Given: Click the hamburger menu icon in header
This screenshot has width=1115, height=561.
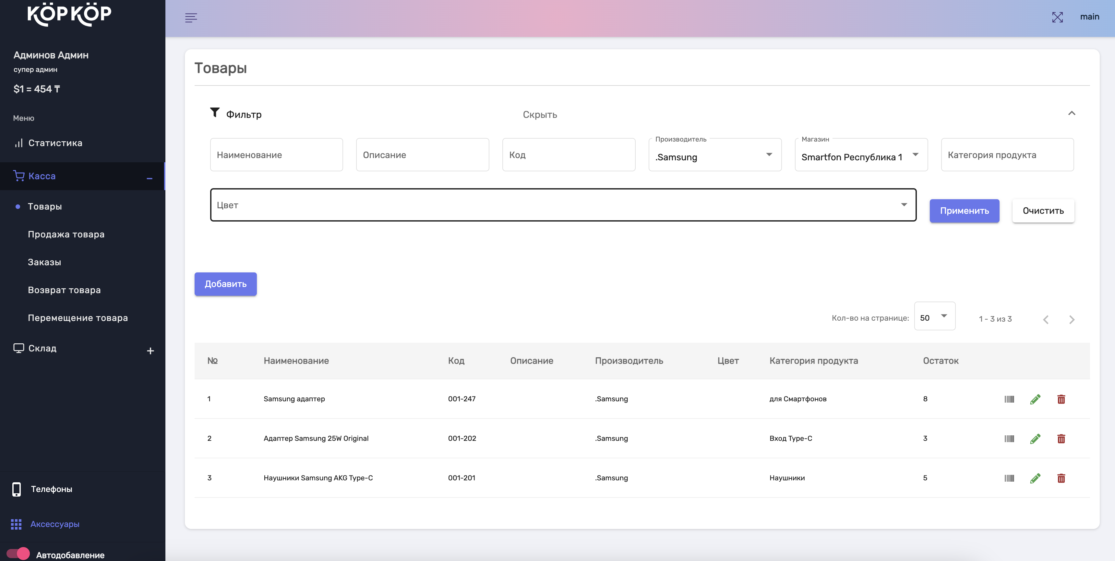Looking at the screenshot, I should click(x=191, y=17).
